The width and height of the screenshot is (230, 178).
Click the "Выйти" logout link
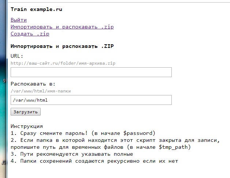coord(19,20)
